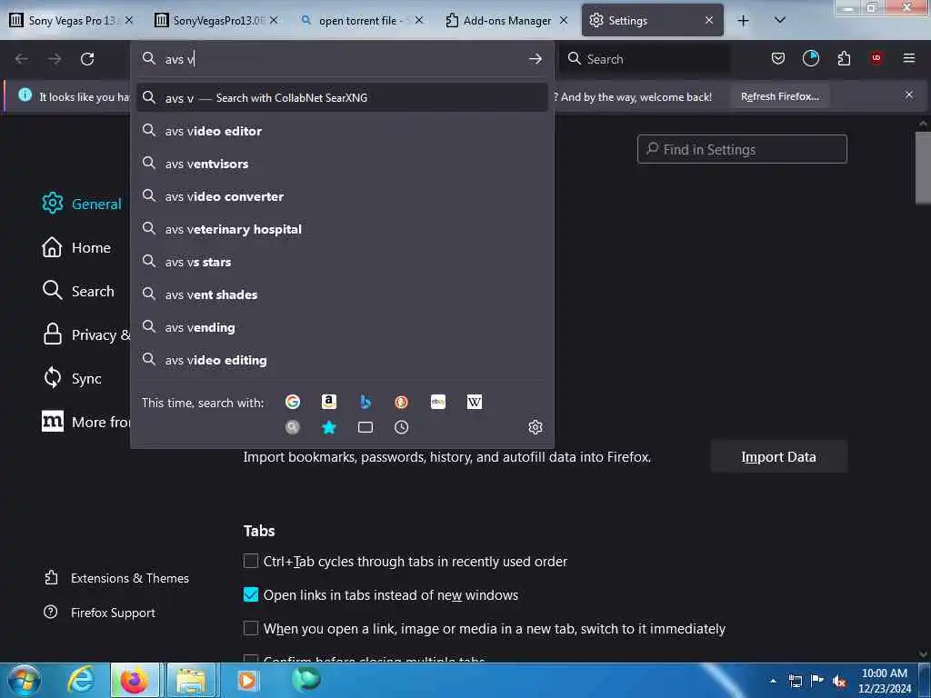Reload the current page
The height and width of the screenshot is (698, 931).
(x=87, y=59)
